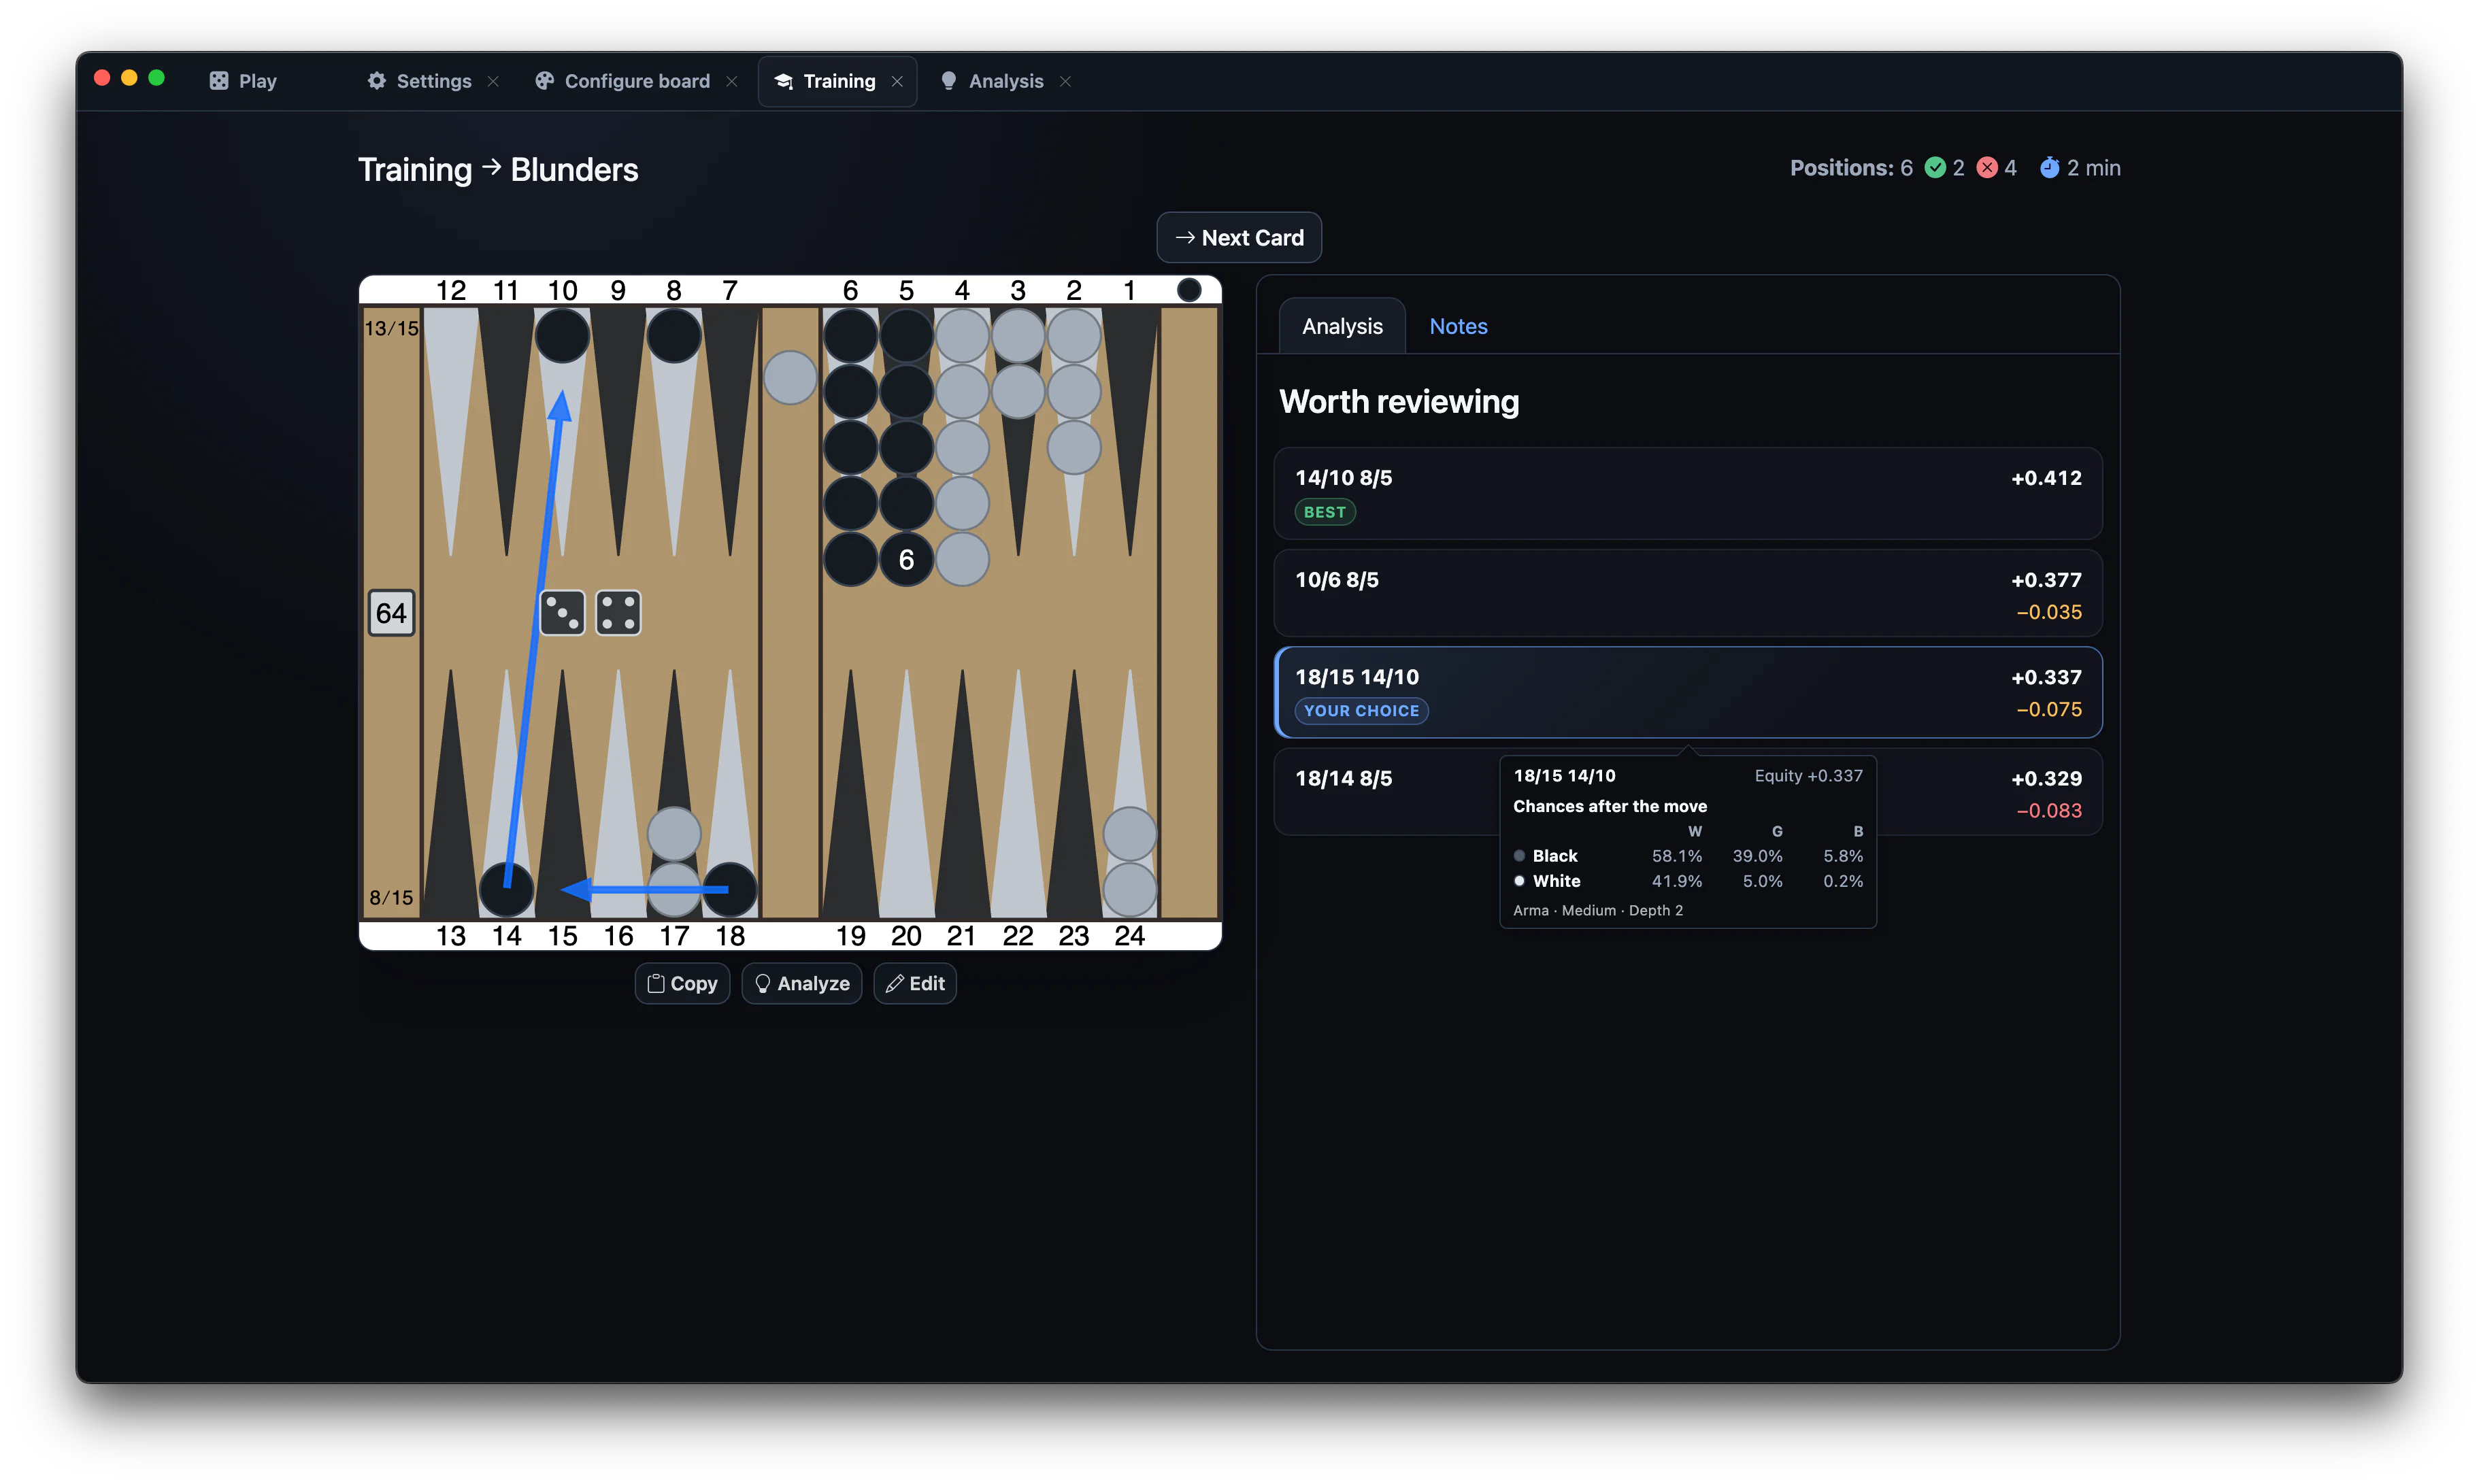Select move 18/14 8/5
2479x1484 pixels.
pos(1688,793)
